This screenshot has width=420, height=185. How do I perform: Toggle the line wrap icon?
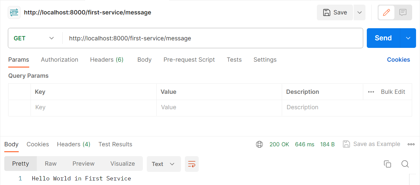click(192, 164)
